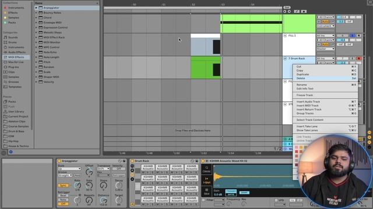Toggle the Arpeggiator device activator
This screenshot has width=373, height=209.
click(x=59, y=161)
